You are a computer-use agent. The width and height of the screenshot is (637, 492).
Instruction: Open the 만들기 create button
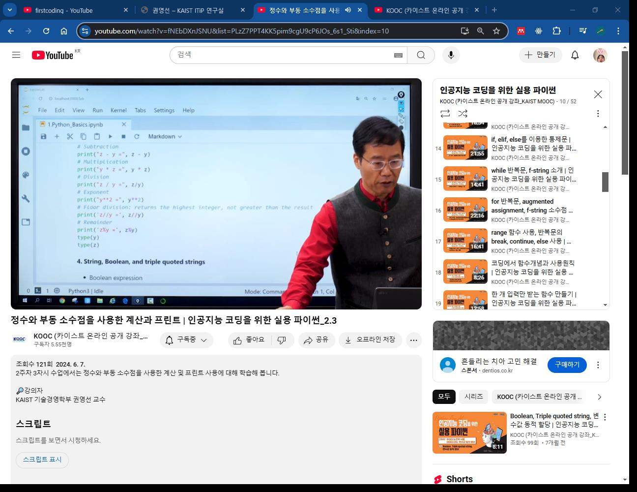pos(540,55)
